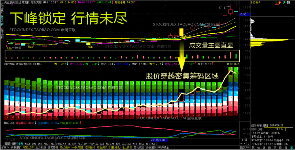Click the red-yellow arrow chip icon
The height and width of the screenshot is (150, 295).
281,3
